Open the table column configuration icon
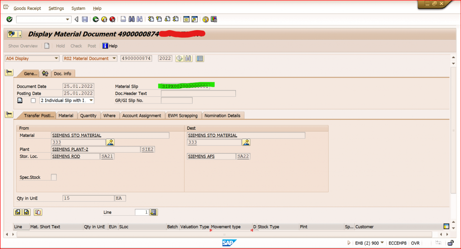The image size is (461, 249). pyautogui.click(x=446, y=226)
